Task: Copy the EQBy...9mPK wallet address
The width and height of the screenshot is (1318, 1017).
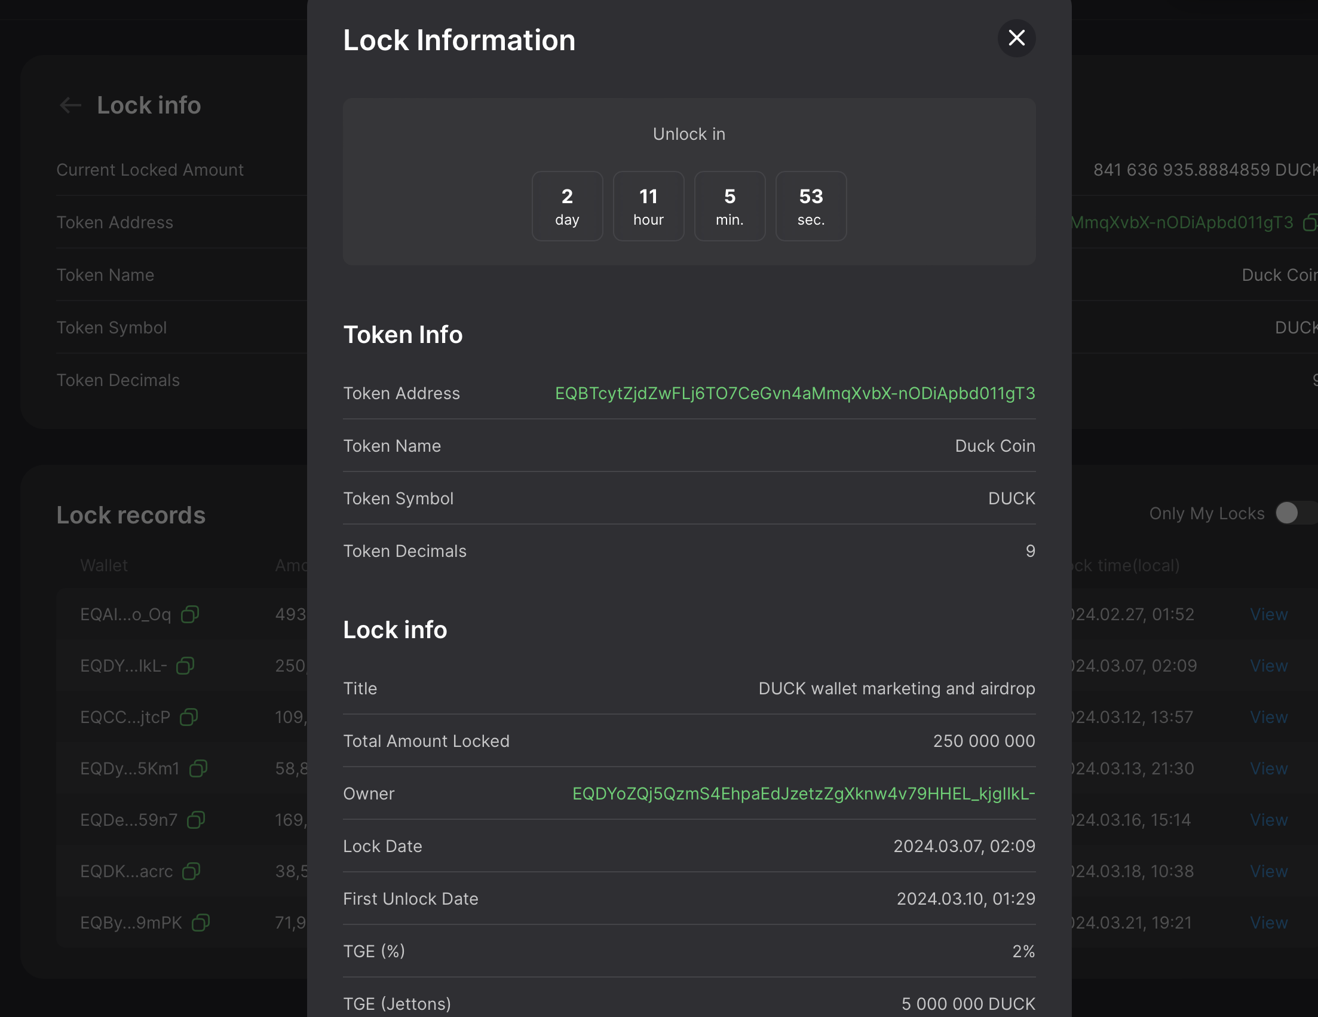Action: 200,922
